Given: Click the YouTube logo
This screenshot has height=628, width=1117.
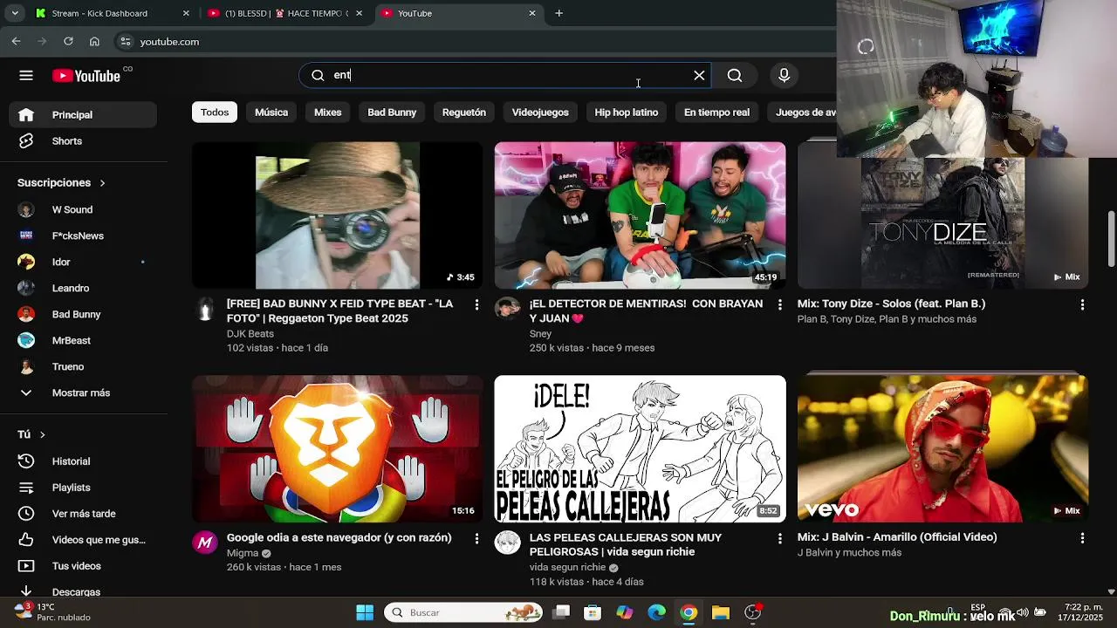Looking at the screenshot, I should [x=86, y=76].
